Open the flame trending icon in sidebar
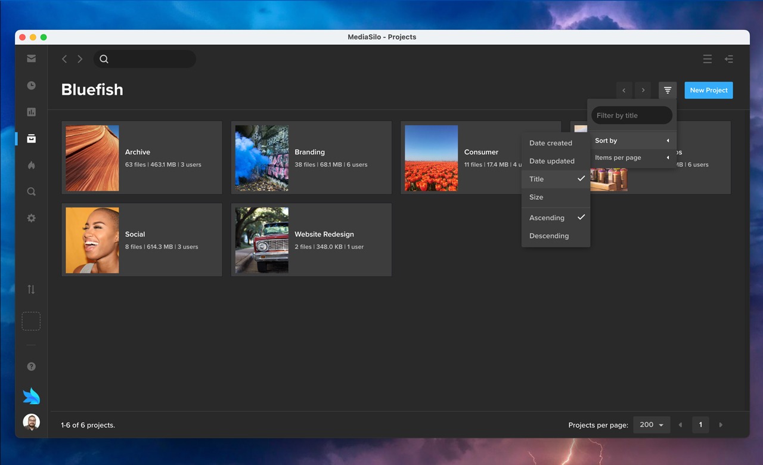 click(x=31, y=165)
